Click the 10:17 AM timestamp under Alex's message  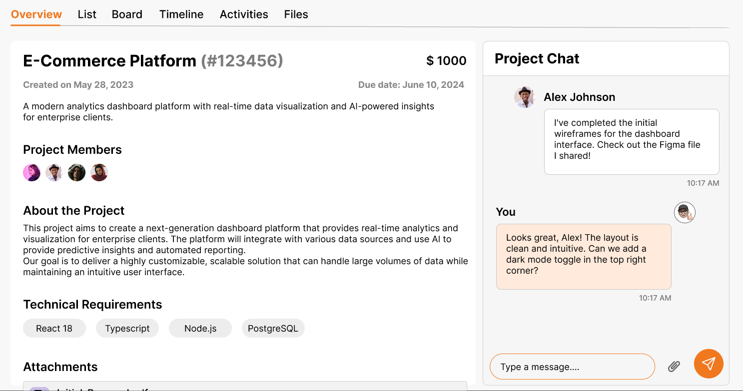click(x=703, y=183)
